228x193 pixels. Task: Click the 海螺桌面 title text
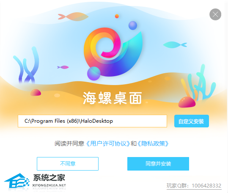112,98
